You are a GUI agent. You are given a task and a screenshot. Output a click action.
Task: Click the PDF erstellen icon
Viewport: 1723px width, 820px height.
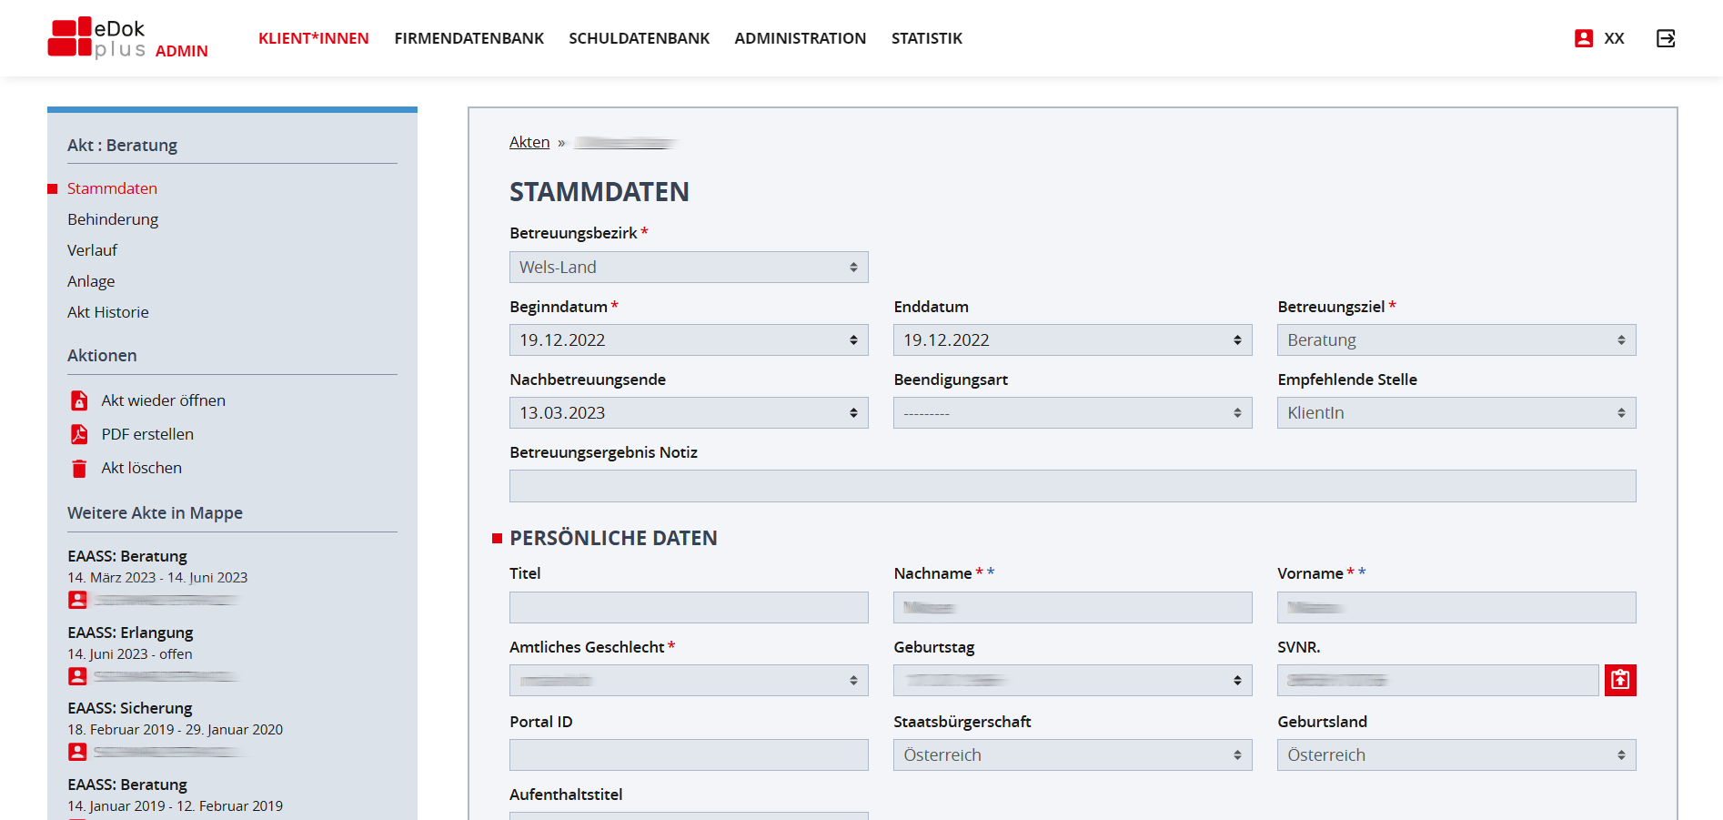point(80,434)
